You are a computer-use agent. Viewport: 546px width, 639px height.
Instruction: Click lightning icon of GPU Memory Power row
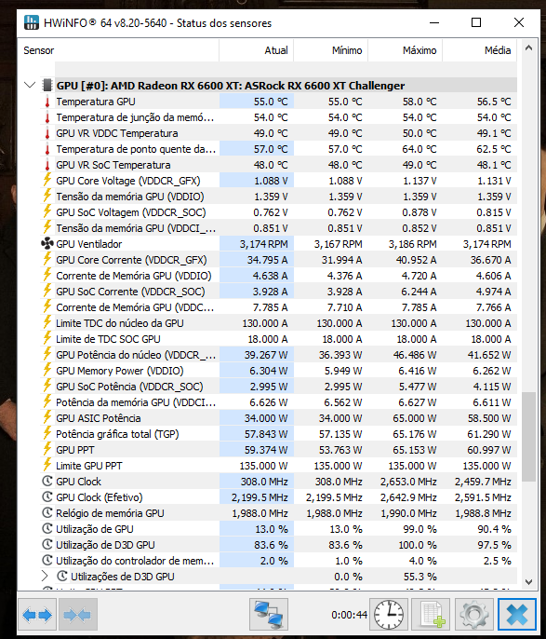(47, 370)
